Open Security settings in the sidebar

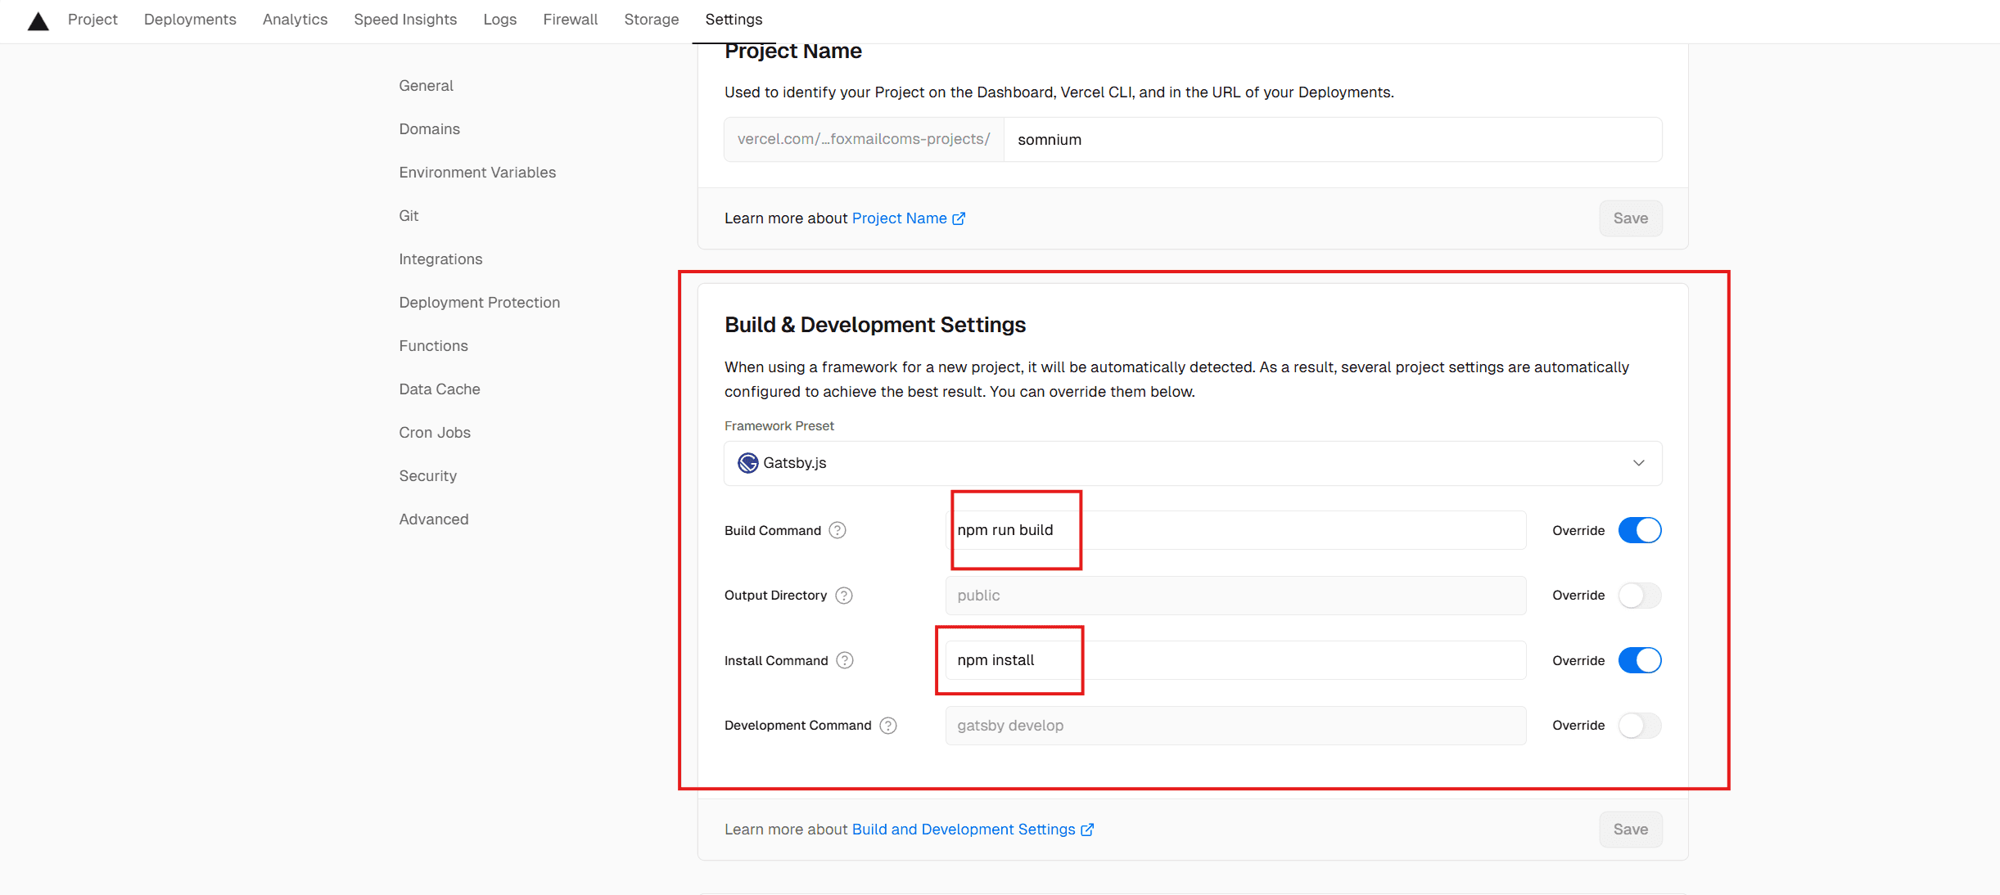tap(427, 476)
